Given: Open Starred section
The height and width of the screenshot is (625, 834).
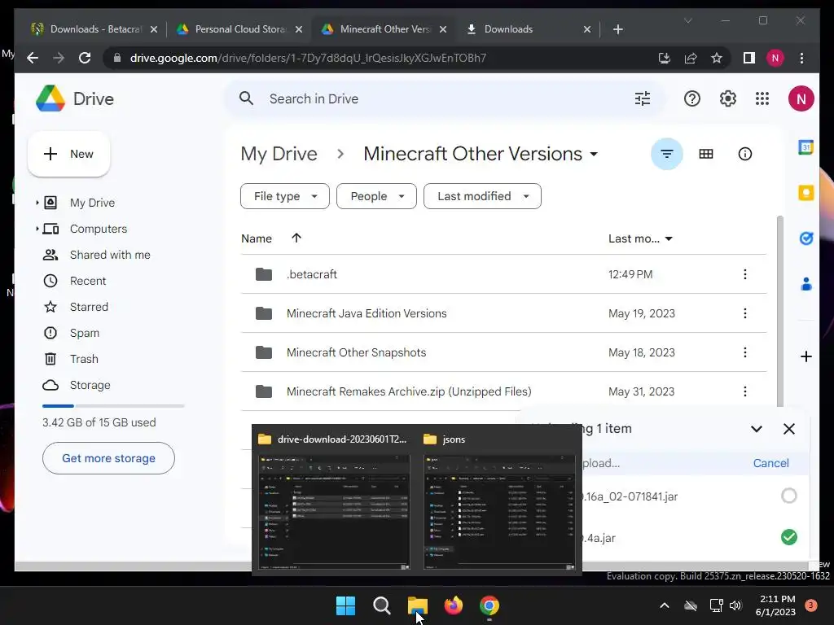Looking at the screenshot, I should click(89, 307).
